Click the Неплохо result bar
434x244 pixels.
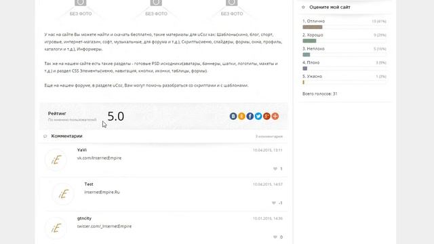307,55
